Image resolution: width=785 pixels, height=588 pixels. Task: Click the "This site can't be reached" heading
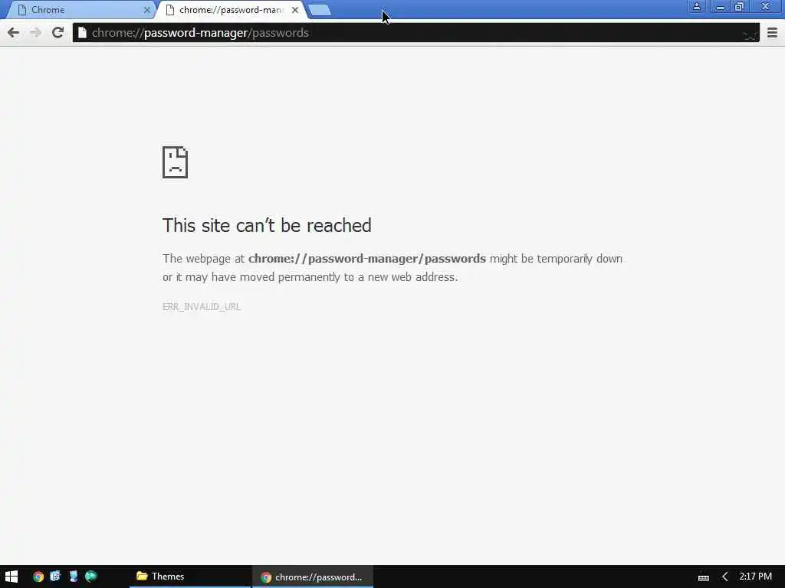[x=267, y=226]
